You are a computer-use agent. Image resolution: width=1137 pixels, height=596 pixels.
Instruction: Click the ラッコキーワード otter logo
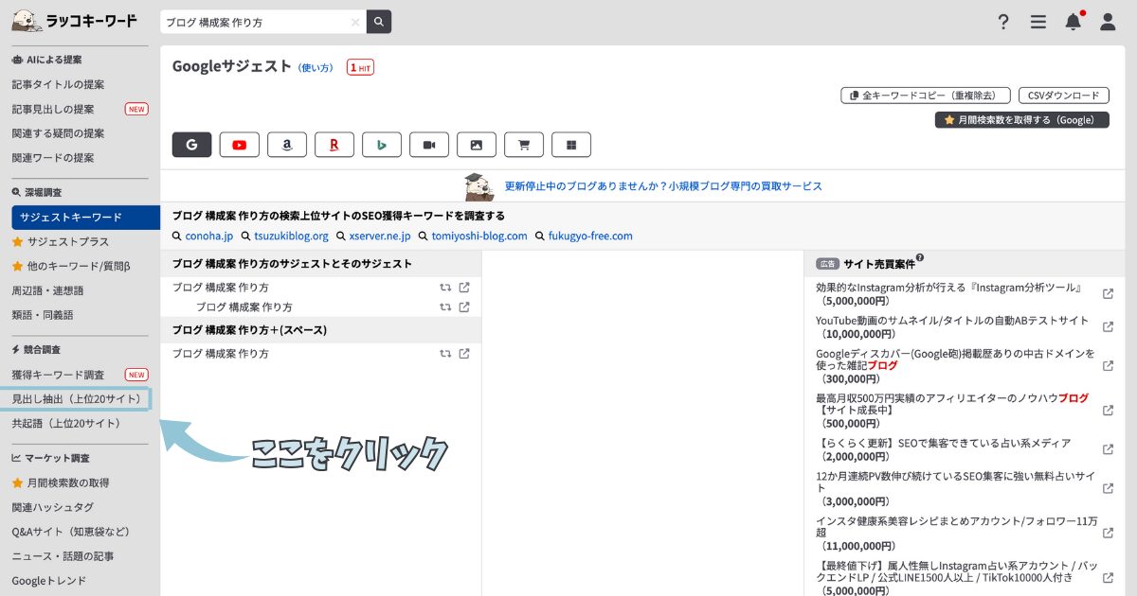click(74, 20)
